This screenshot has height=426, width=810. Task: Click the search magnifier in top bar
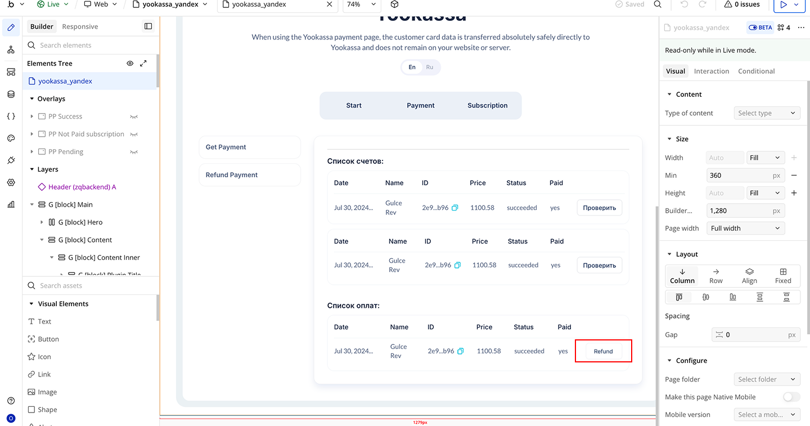(658, 5)
